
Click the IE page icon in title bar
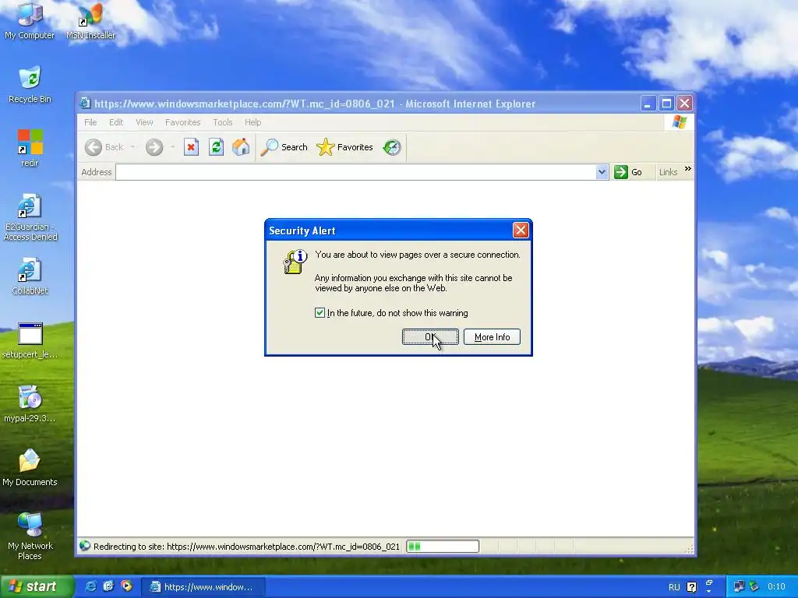click(x=86, y=104)
